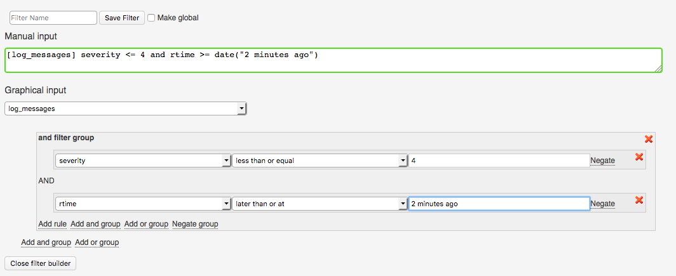Remove the severity rule using red X
Image resolution: width=676 pixels, height=276 pixels.
[639, 157]
